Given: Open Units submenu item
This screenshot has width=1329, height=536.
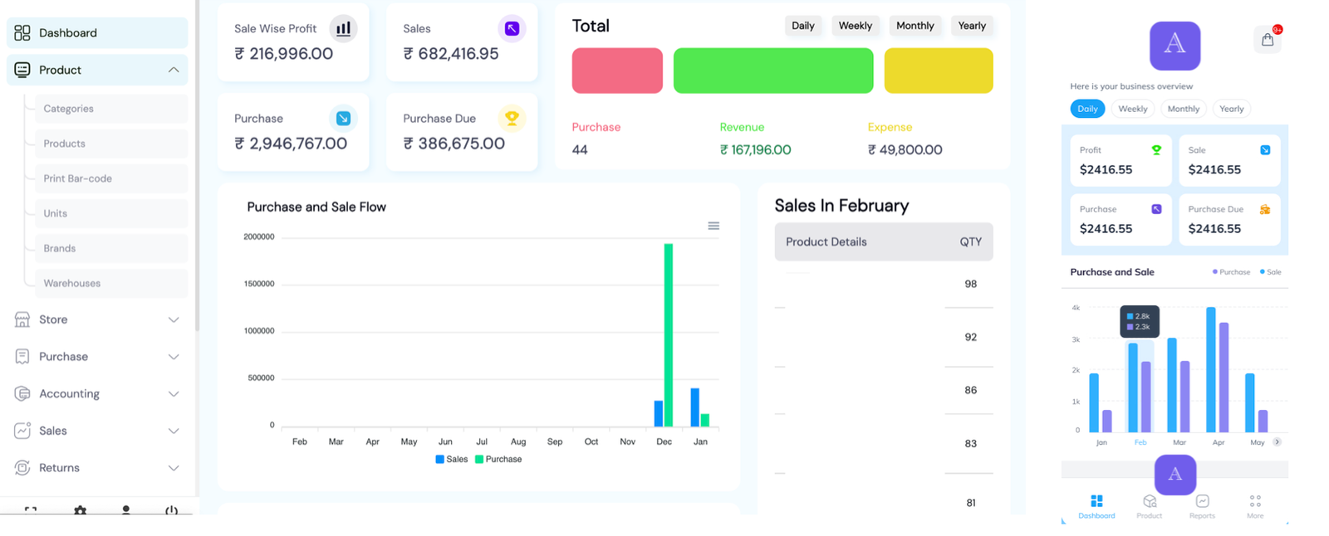Looking at the screenshot, I should click(111, 213).
